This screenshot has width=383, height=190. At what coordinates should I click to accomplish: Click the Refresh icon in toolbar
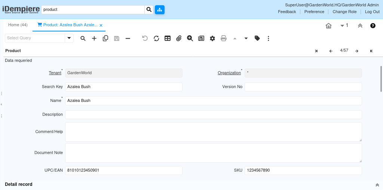156,38
